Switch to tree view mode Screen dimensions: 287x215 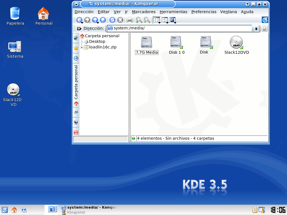164,20
